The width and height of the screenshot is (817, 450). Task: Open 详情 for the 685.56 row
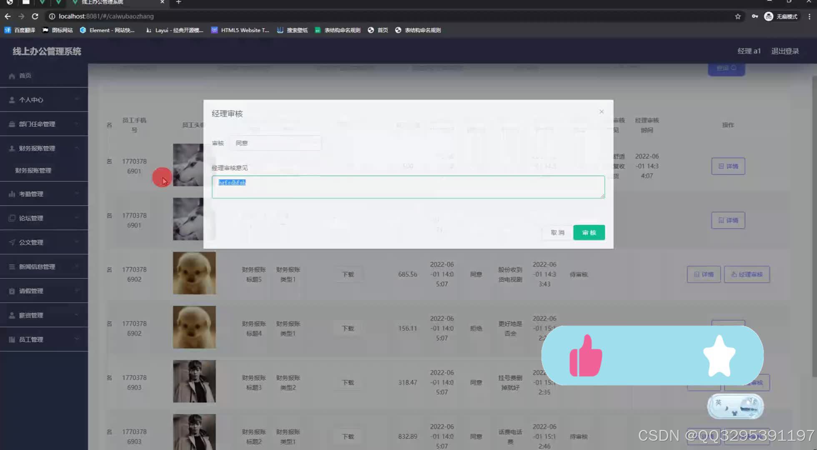click(704, 274)
